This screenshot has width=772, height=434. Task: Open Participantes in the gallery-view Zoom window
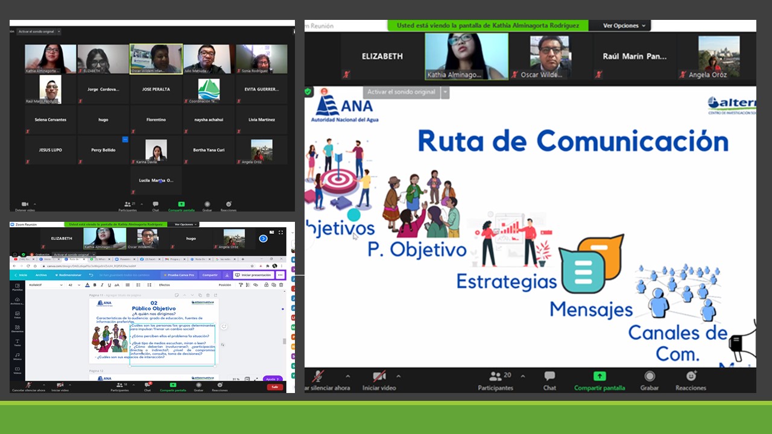pos(127,207)
